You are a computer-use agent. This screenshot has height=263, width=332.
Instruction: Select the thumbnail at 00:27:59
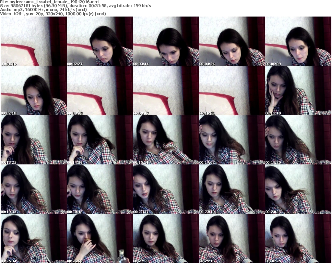[x=166, y=238]
